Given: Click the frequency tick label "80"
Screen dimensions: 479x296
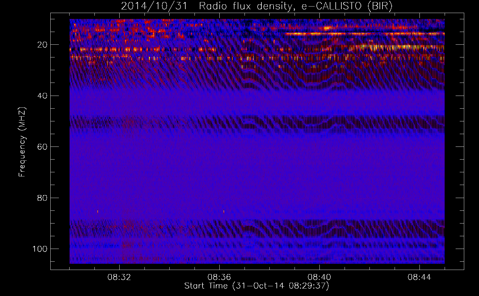Looking at the screenshot, I should [43, 198].
